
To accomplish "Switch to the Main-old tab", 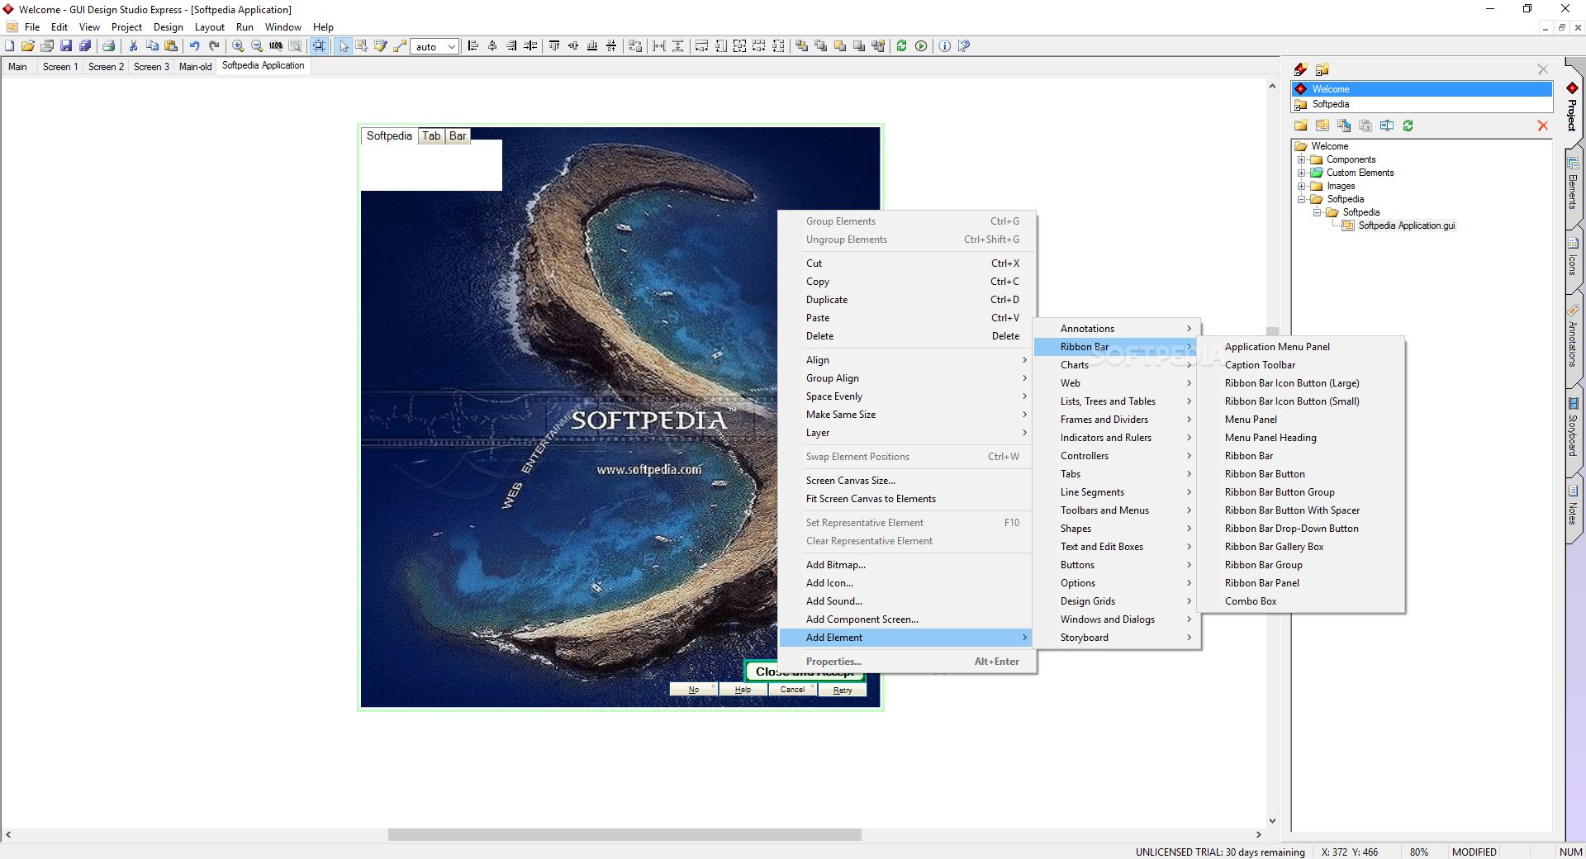I will (196, 67).
